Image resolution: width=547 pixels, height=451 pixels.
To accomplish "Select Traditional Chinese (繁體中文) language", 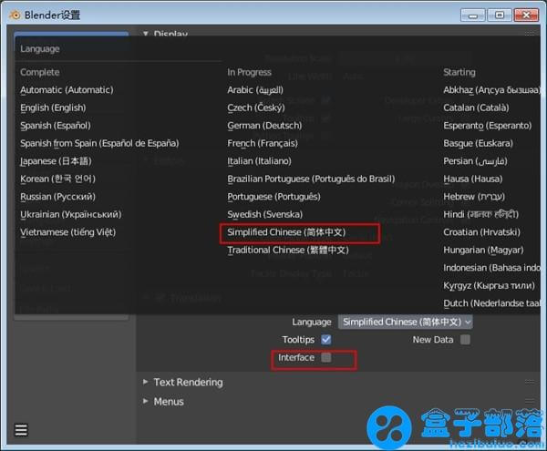I will (x=288, y=250).
